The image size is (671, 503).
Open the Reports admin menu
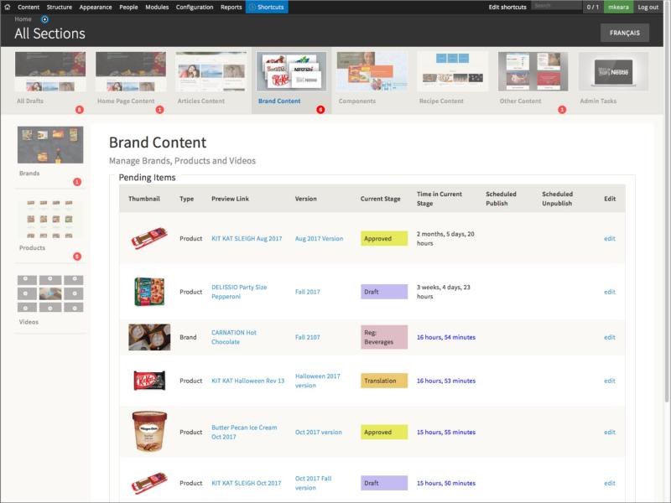tap(231, 7)
